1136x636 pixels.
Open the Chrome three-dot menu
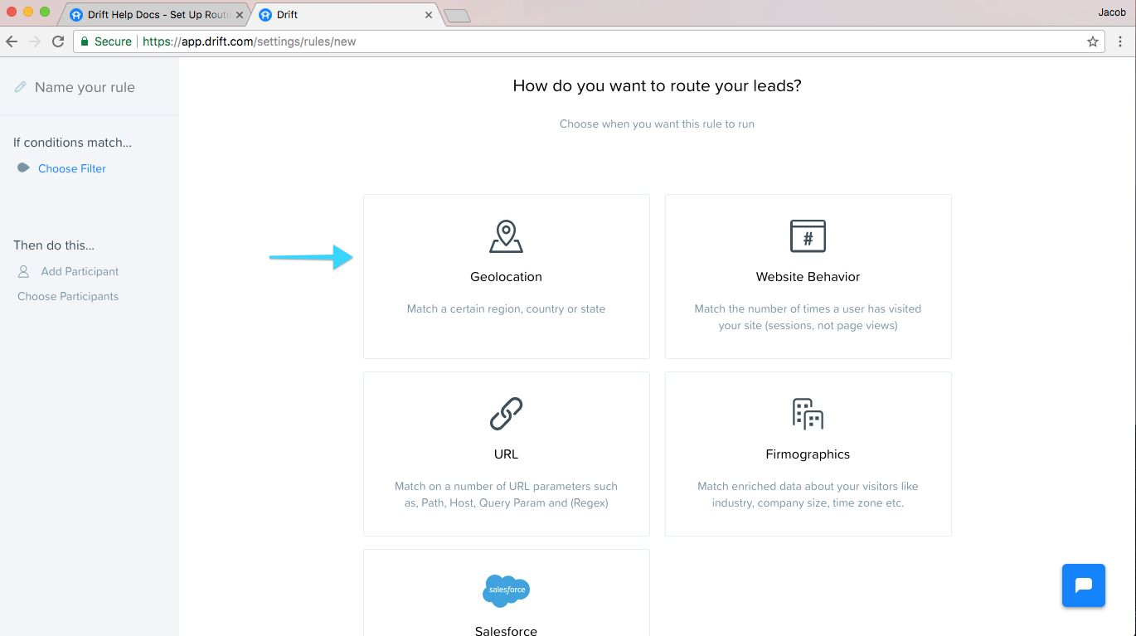[1120, 41]
